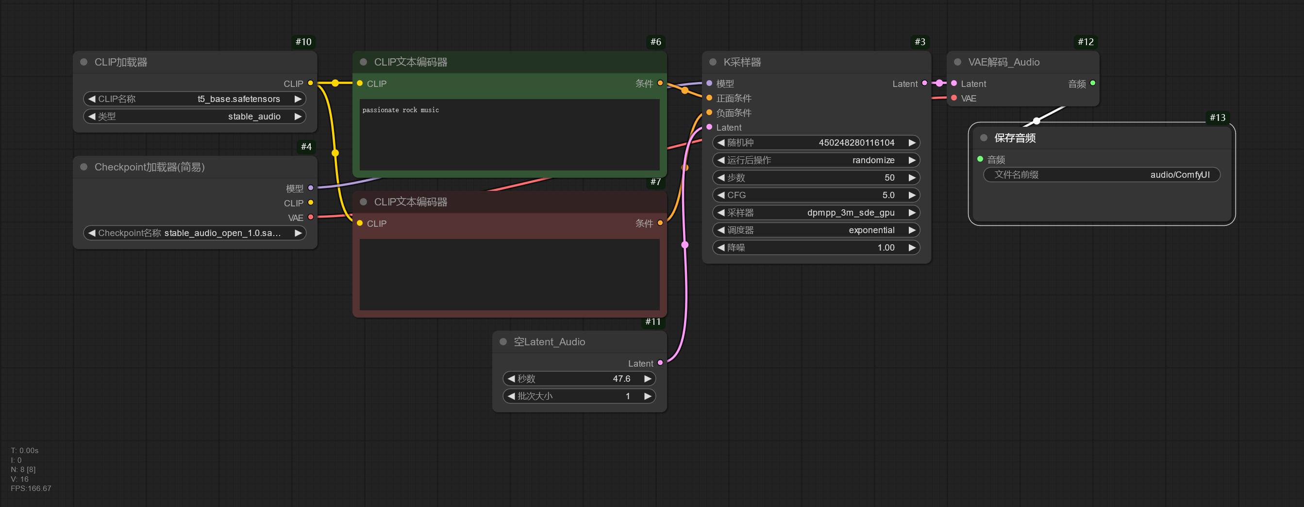Click the VAE output port on Checkpoint加载器
This screenshot has height=507, width=1304.
310,217
